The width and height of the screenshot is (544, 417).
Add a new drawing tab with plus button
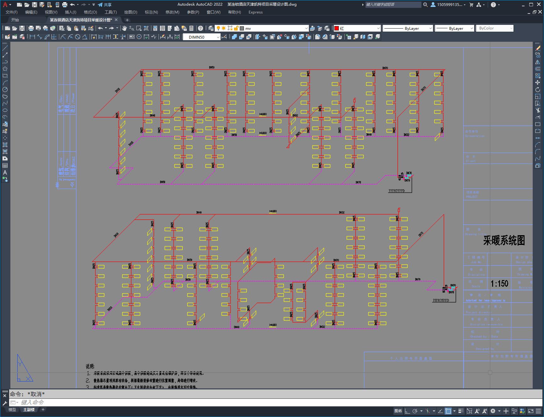[x=127, y=20]
